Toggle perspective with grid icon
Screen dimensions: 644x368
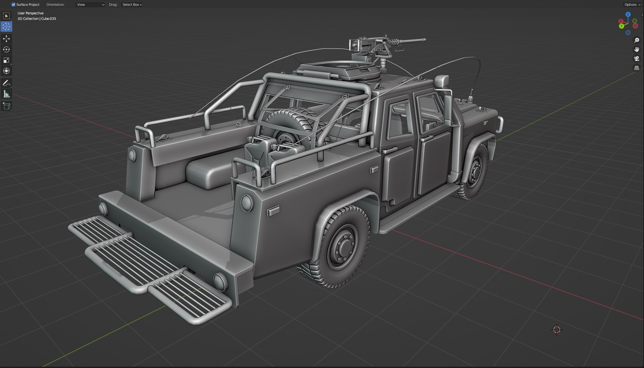click(x=637, y=68)
